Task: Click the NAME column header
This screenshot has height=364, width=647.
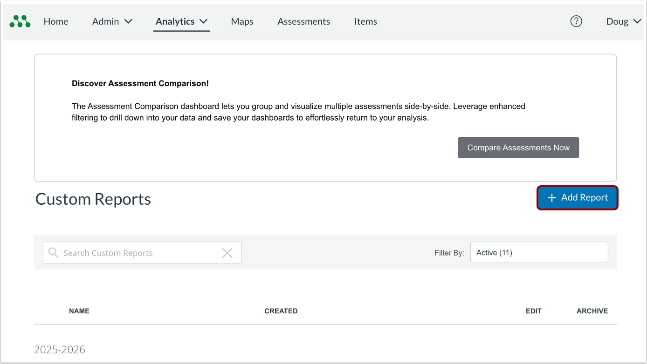Action: (x=79, y=311)
